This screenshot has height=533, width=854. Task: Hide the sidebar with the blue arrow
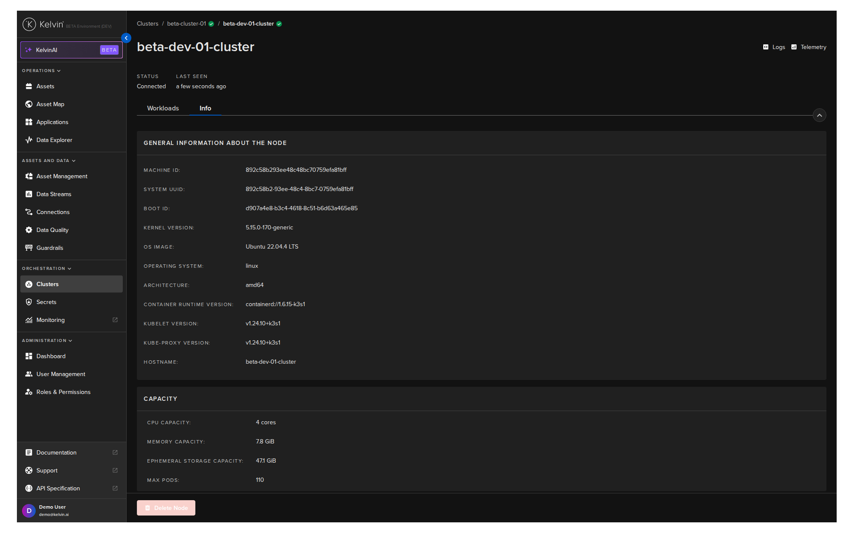126,38
